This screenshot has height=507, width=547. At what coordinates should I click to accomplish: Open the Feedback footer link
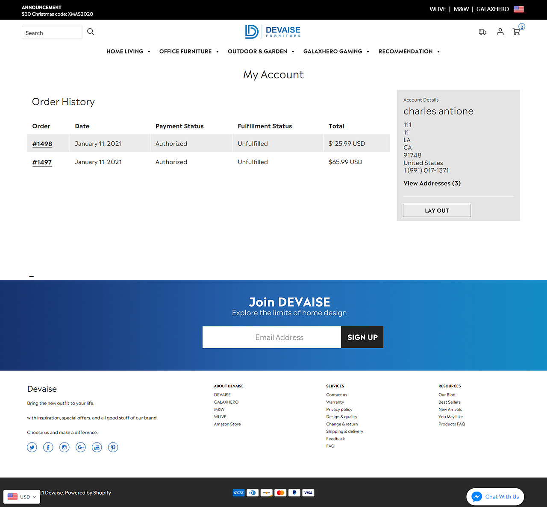[335, 439]
